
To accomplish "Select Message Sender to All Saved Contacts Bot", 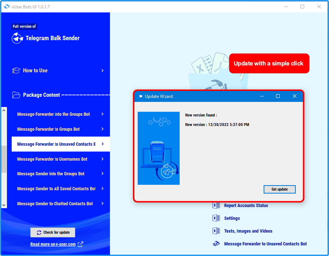I will 61,189.
